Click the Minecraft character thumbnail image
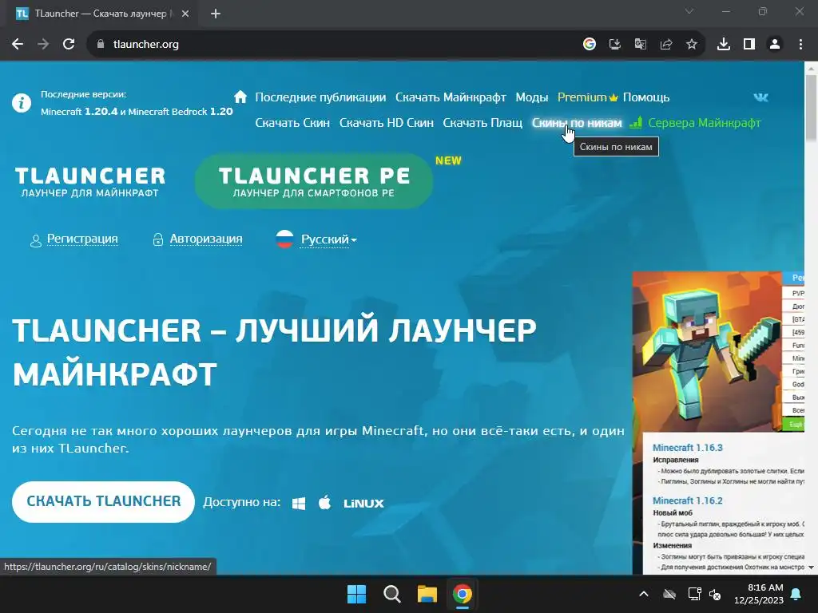The image size is (818, 613). tap(706, 351)
